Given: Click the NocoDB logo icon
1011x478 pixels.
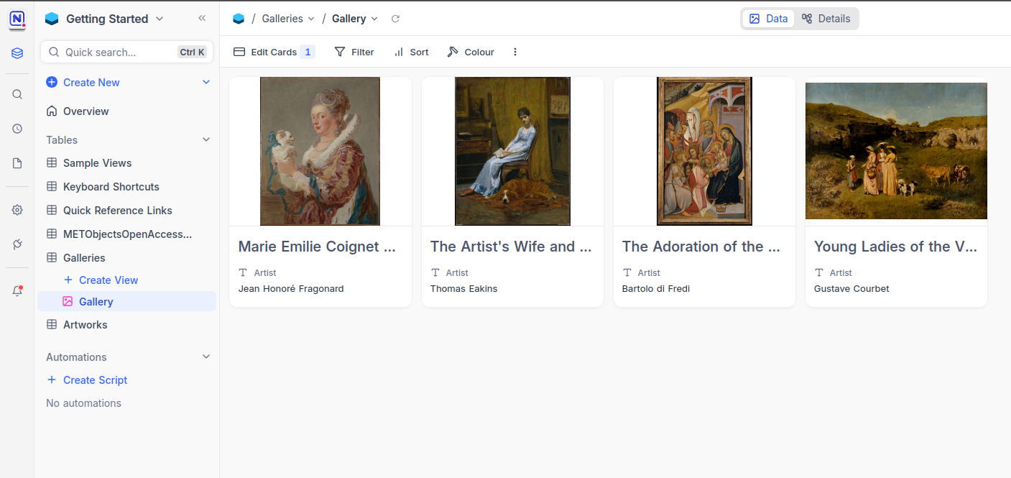Looking at the screenshot, I should point(17,19).
